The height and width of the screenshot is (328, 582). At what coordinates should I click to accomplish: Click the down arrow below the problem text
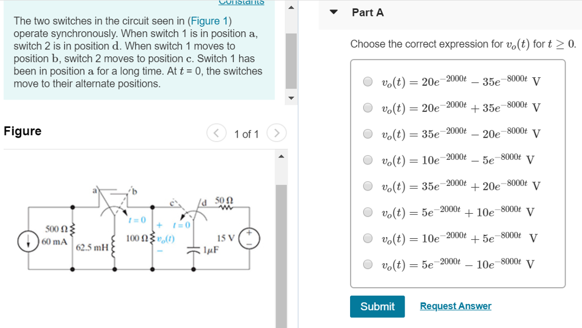coord(291,98)
